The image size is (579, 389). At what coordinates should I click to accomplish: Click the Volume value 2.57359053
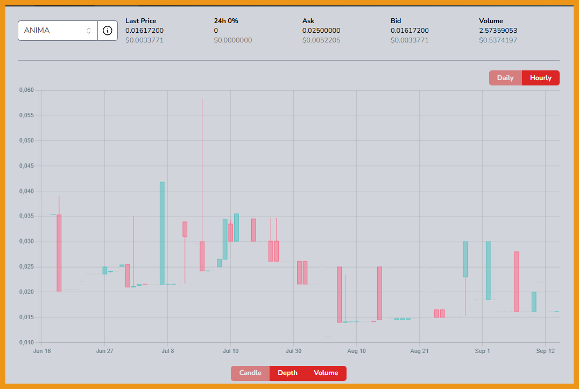point(498,31)
